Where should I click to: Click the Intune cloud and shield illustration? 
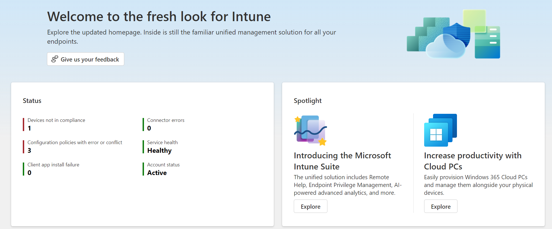click(x=453, y=34)
